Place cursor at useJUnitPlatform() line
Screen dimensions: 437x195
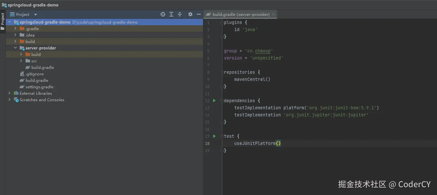[258, 143]
